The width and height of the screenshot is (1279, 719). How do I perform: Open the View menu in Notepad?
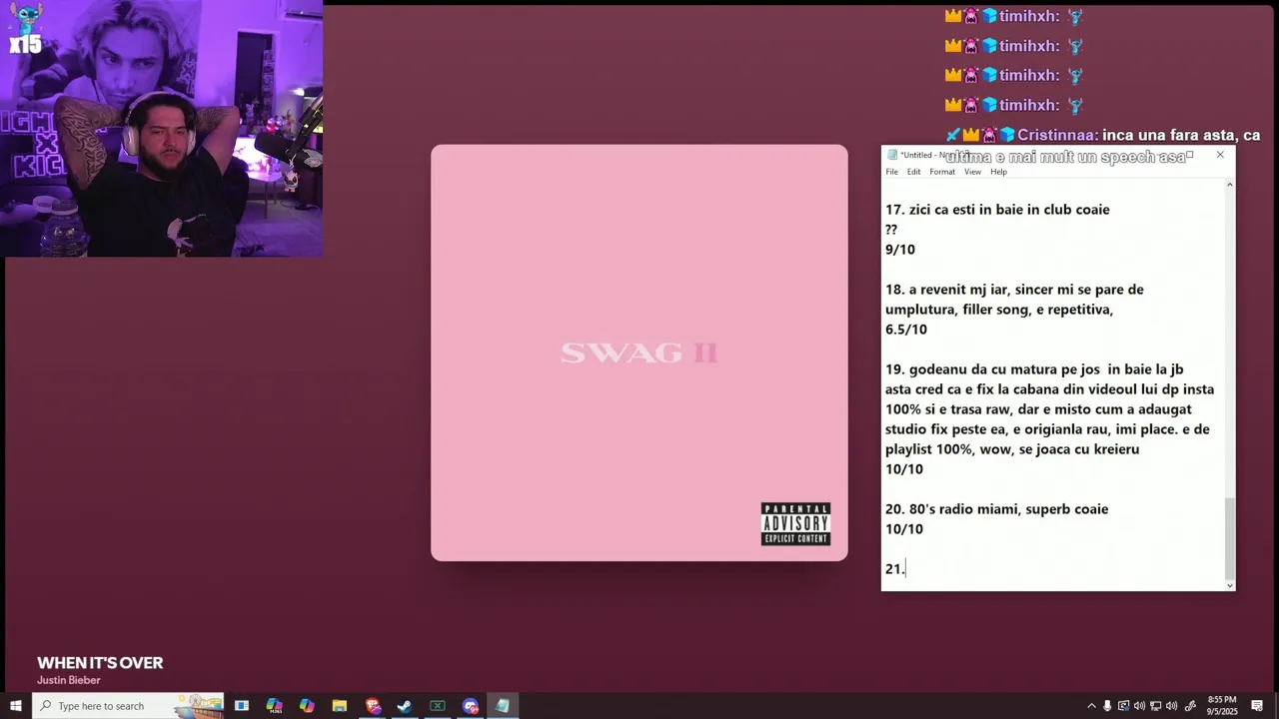point(972,172)
